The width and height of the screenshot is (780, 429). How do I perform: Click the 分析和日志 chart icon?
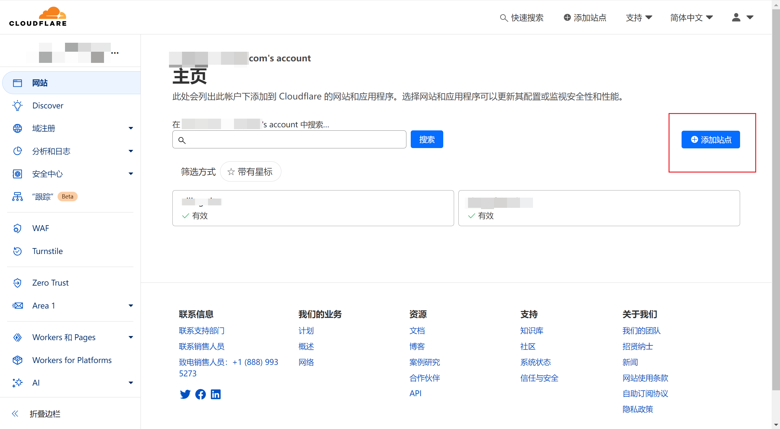18,151
